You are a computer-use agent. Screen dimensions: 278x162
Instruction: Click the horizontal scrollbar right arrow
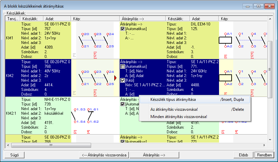coord(264,145)
